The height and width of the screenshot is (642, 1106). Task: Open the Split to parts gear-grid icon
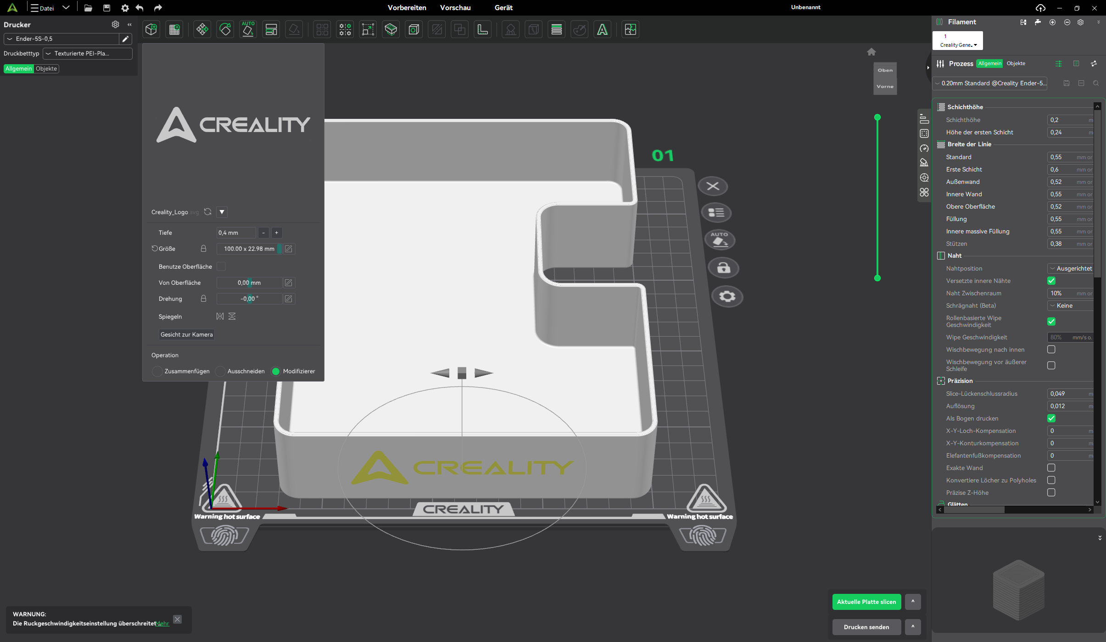tap(345, 30)
